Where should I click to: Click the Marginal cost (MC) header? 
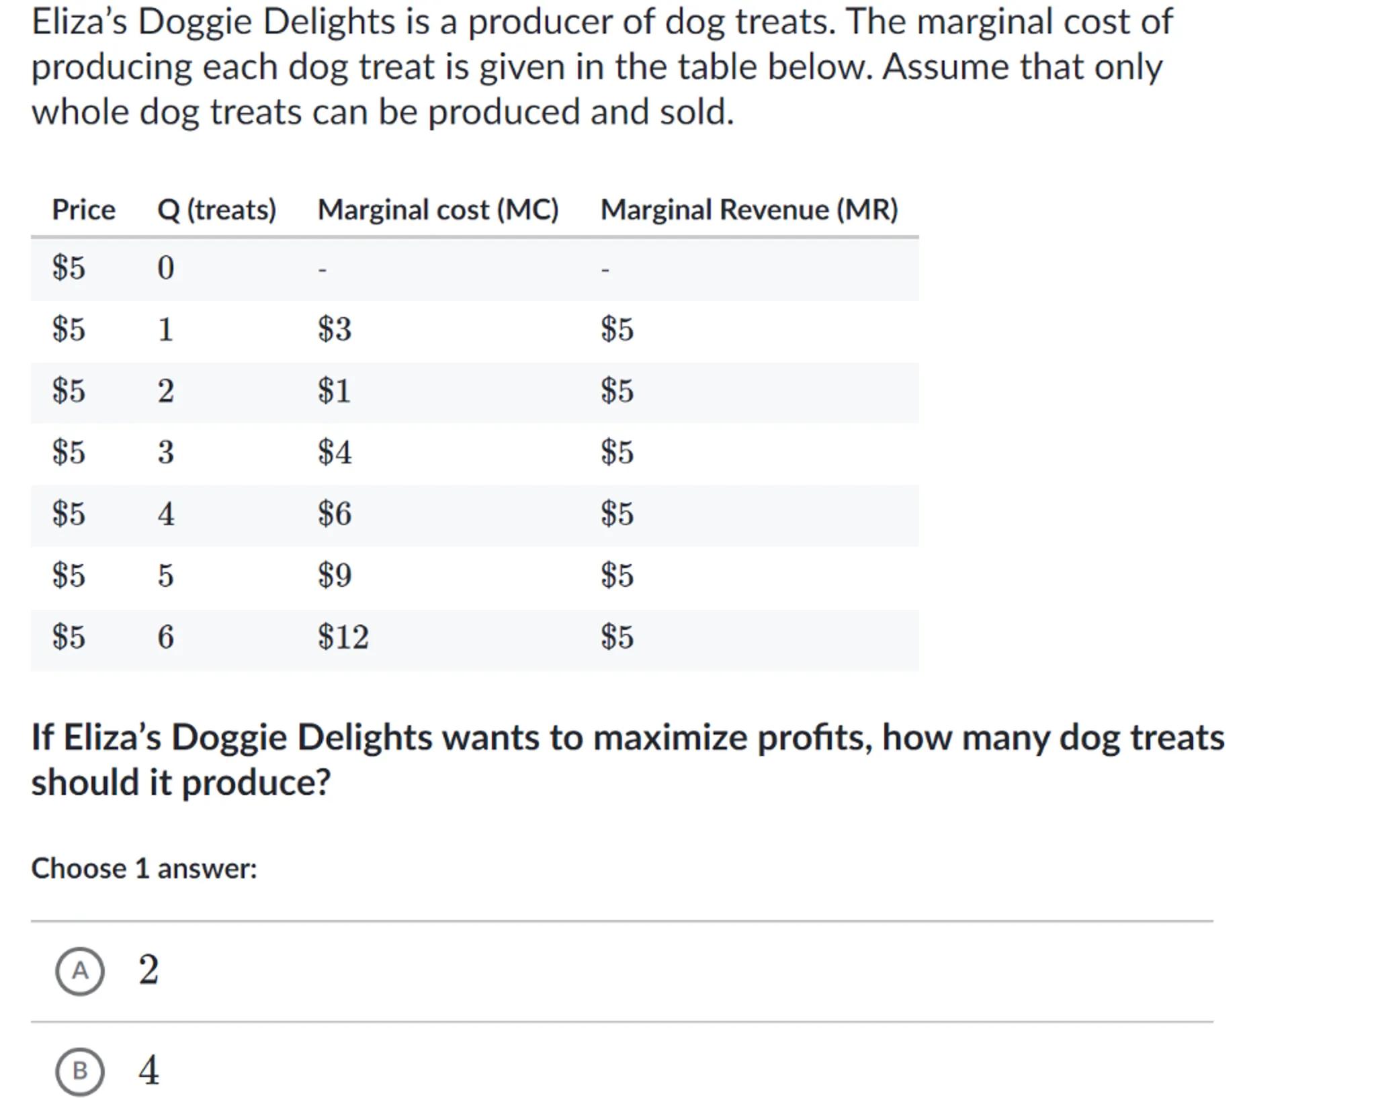click(437, 210)
